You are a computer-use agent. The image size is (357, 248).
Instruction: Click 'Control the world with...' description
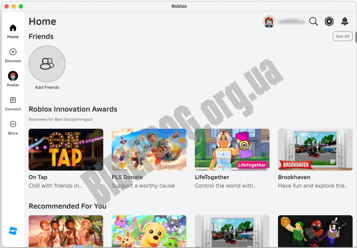pos(226,186)
